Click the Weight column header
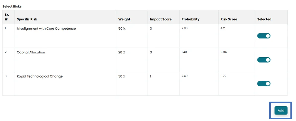The height and width of the screenshot is (121, 296). click(x=124, y=19)
